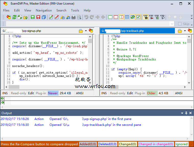
Task: Toggle the two-pane split view icon
Action: [121, 17]
